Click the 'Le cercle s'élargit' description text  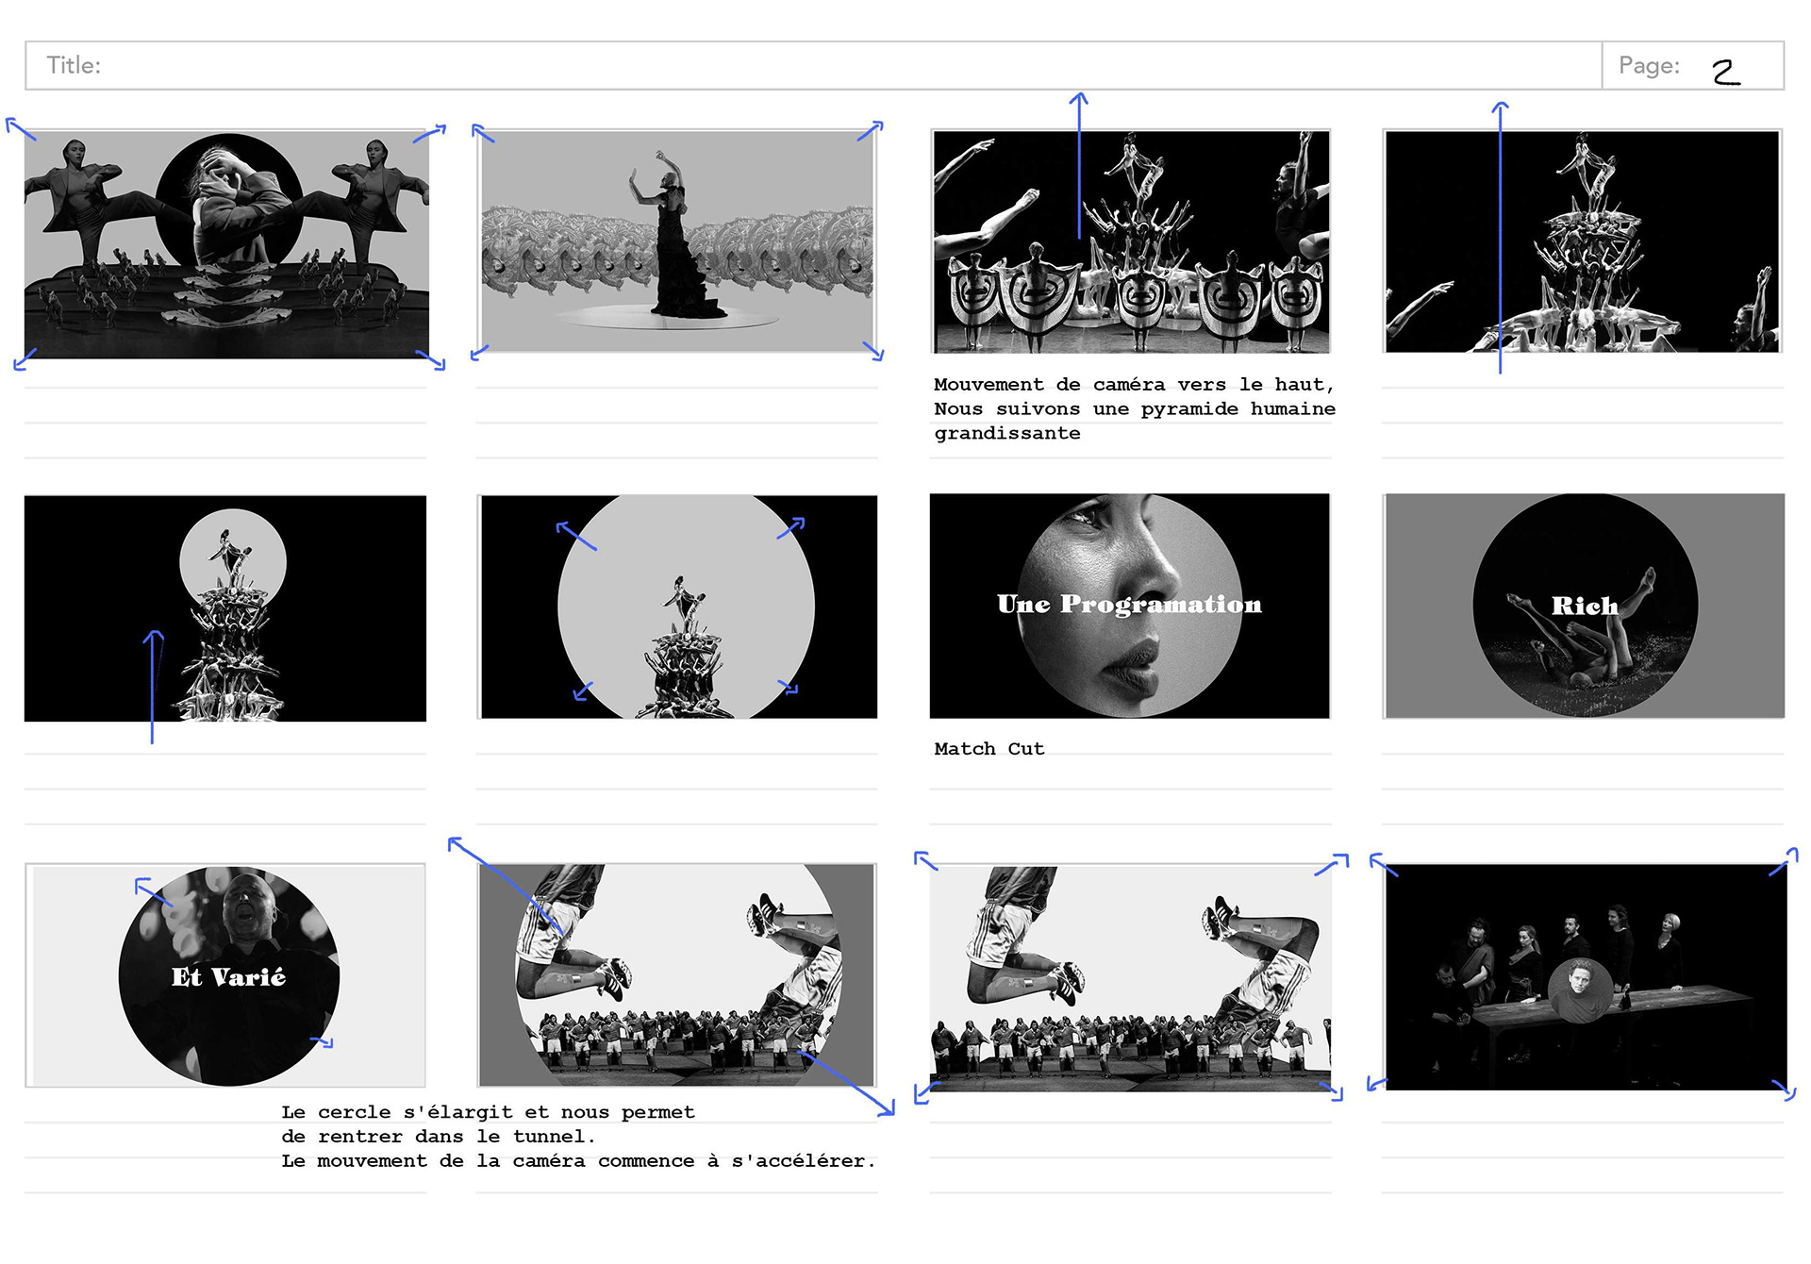click(x=578, y=1137)
